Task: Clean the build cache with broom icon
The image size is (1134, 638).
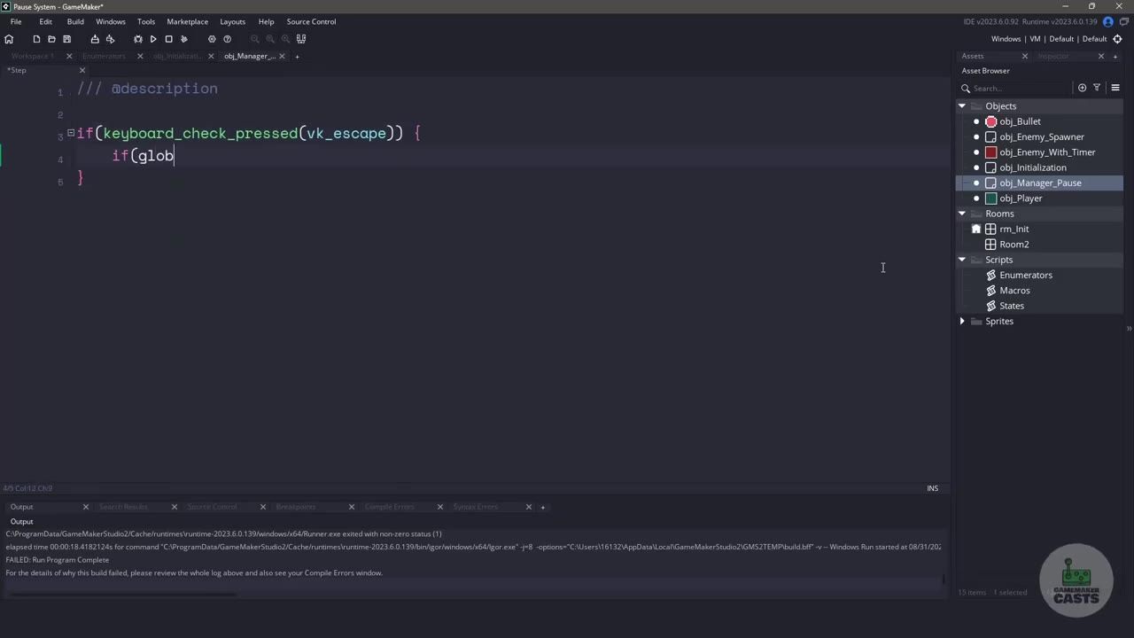Action: click(x=184, y=39)
